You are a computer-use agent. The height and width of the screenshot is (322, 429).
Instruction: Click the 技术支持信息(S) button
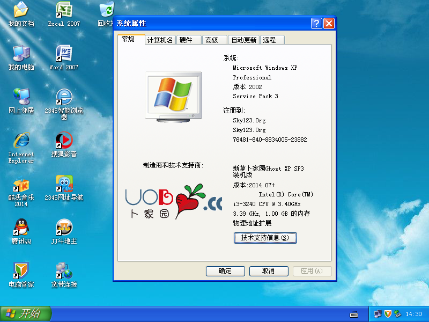coord(265,238)
